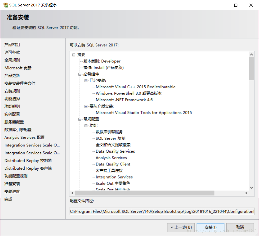Select the Distributed Replay 控制器 step
The height and width of the screenshot is (236, 259).
[28, 161]
